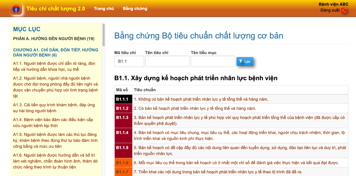Open chapter A1 heading in table of contents
The width and height of the screenshot is (356, 176).
[56, 52]
